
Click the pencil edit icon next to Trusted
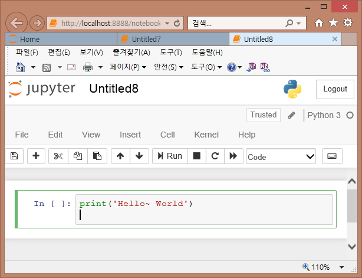(292, 115)
